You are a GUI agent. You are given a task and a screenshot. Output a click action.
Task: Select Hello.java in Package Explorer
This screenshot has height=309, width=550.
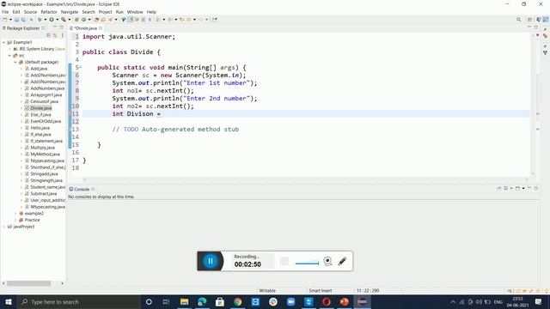click(x=40, y=128)
